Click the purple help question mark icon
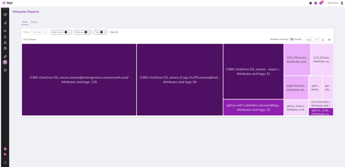The image size is (345, 167). tap(316, 3)
